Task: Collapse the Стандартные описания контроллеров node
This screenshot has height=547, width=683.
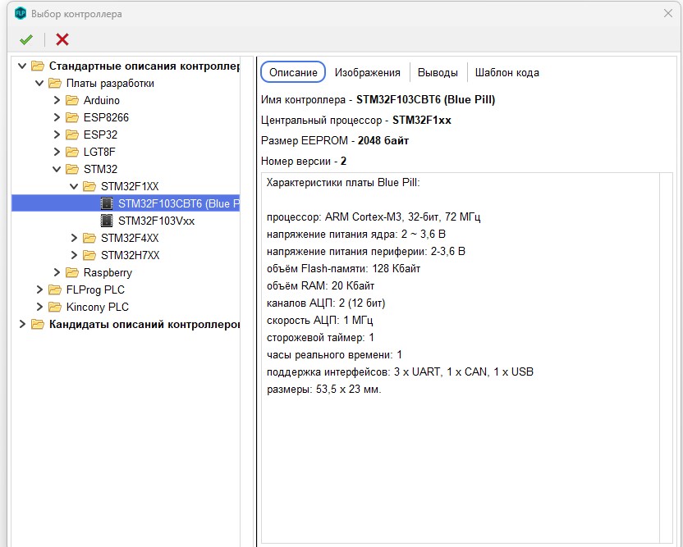Action: click(22, 66)
